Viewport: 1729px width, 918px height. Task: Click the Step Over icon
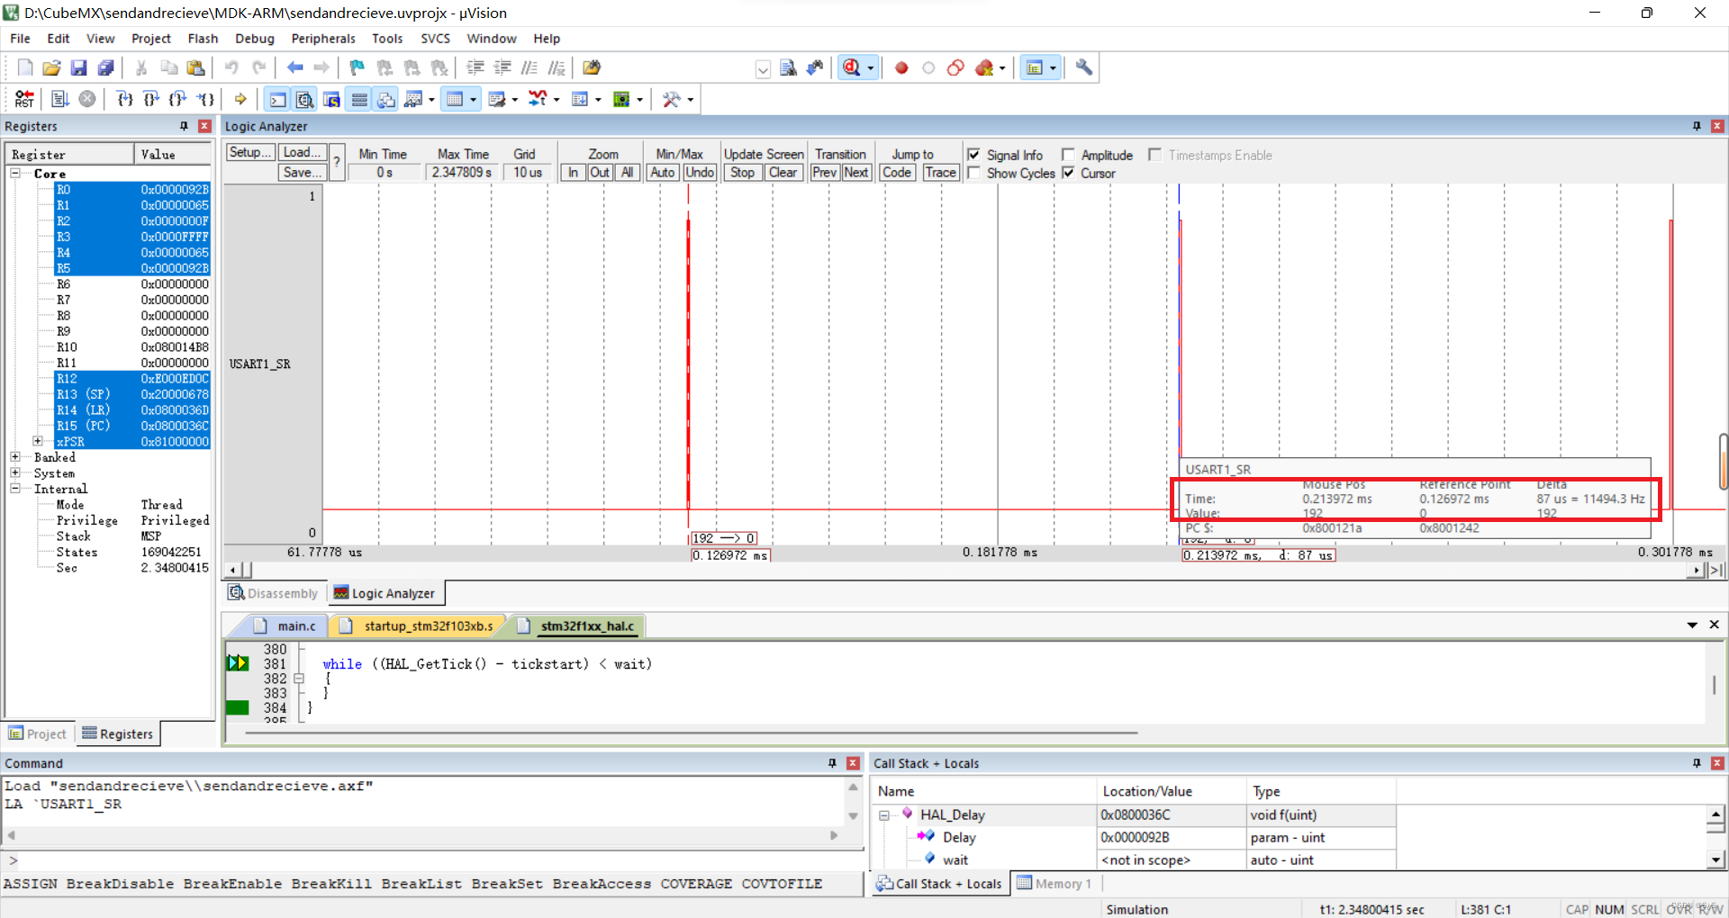[x=151, y=99]
